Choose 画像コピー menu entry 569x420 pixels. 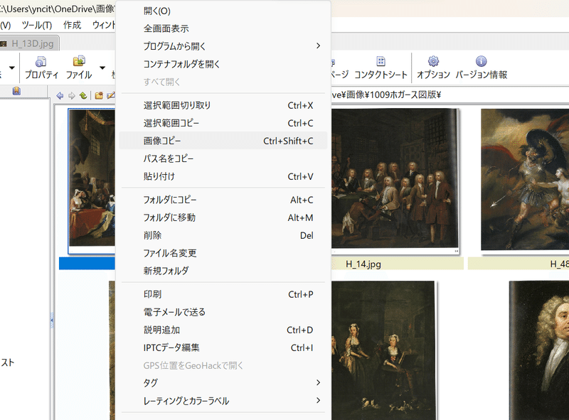click(x=223, y=141)
